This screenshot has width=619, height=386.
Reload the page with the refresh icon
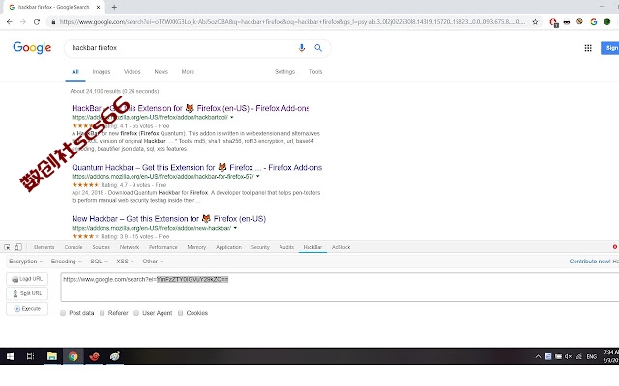coord(37,22)
